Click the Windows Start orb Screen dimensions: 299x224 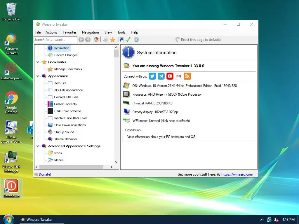coord(8,220)
